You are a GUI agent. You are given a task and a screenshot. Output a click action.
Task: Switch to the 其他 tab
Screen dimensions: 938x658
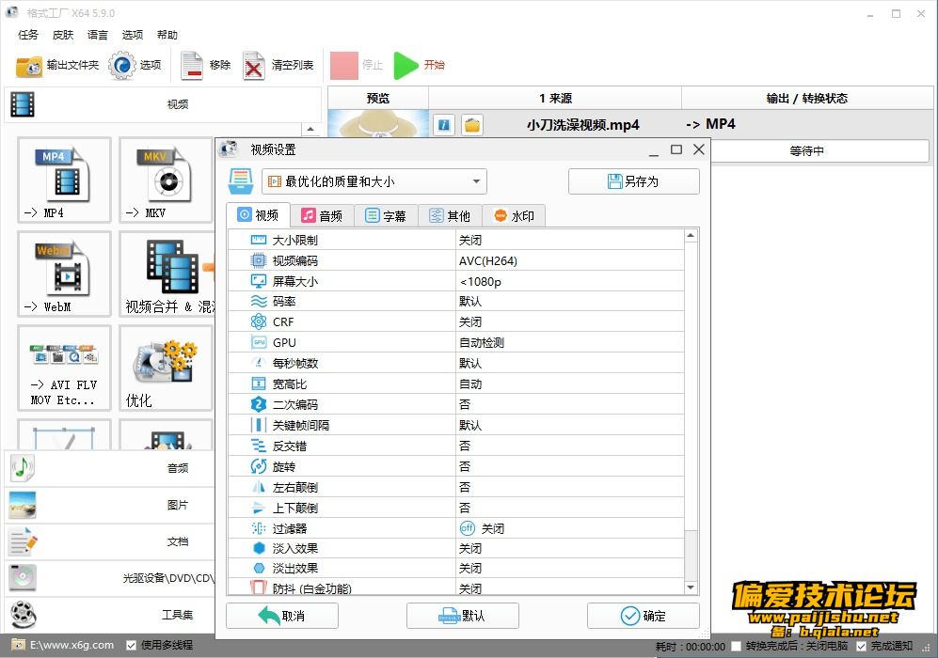coord(450,216)
